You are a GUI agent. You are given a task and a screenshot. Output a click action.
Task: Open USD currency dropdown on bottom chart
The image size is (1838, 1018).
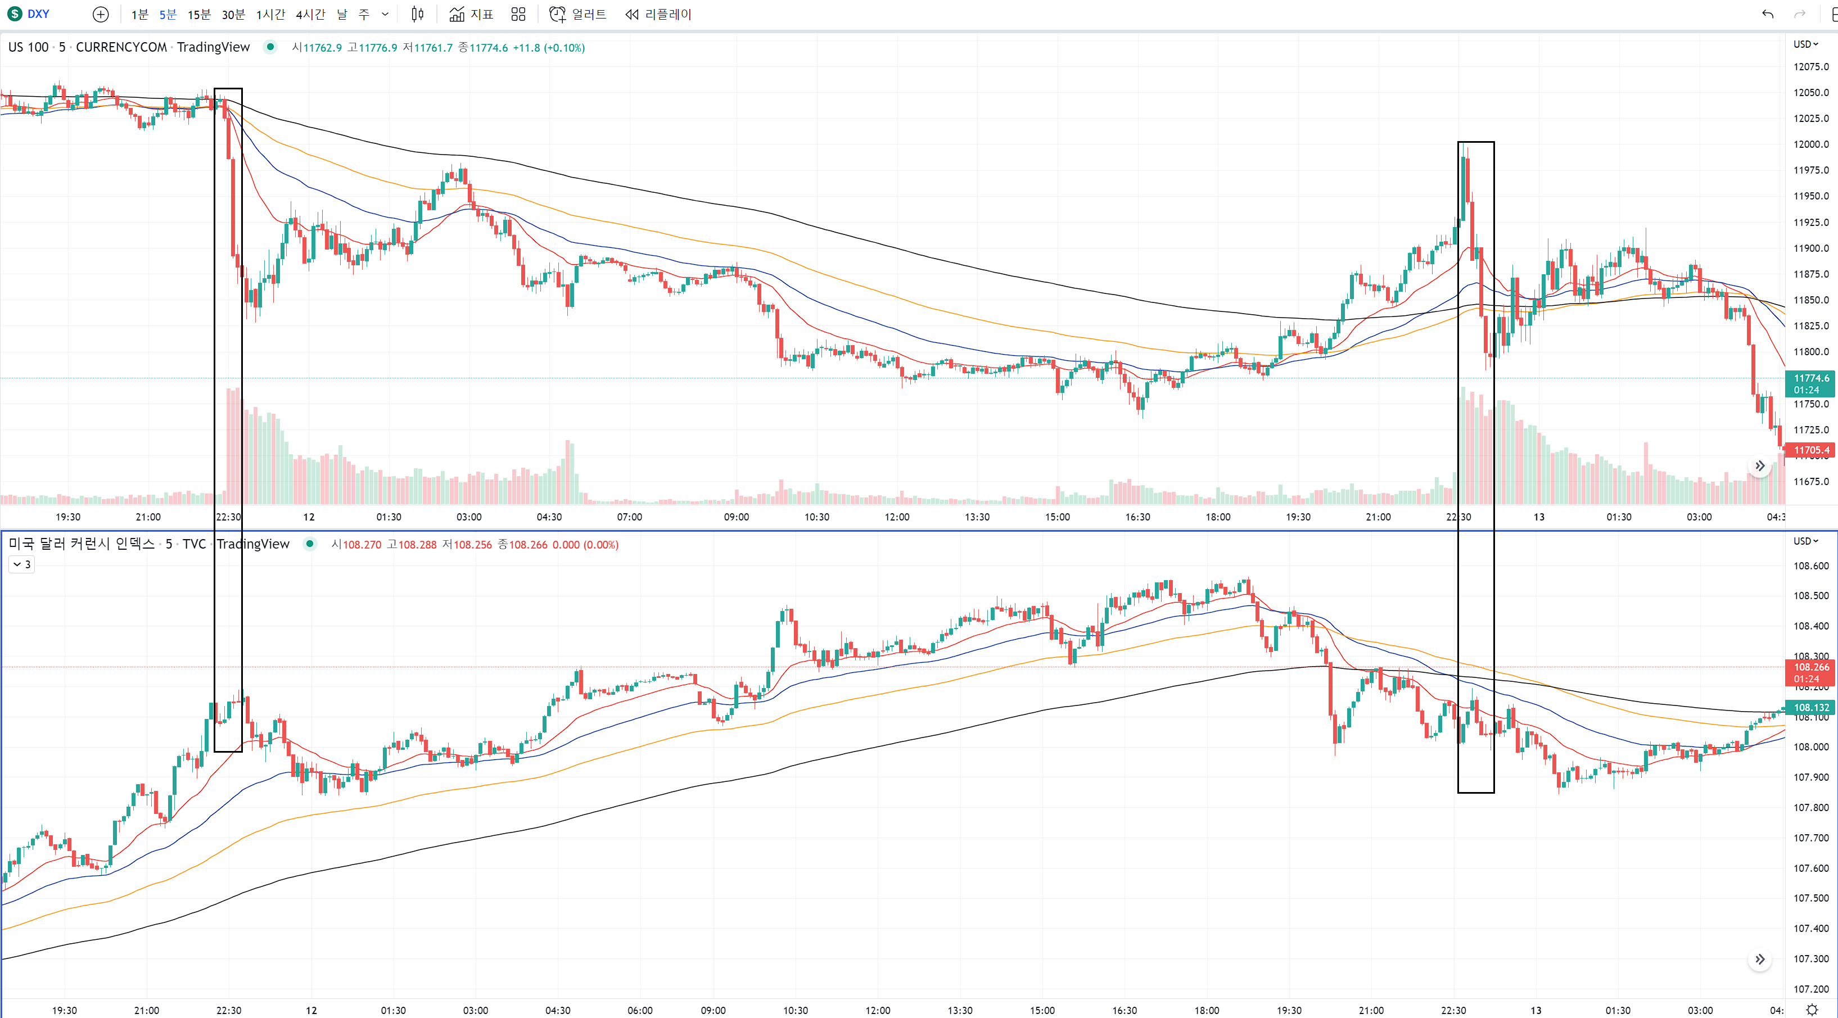click(x=1806, y=541)
